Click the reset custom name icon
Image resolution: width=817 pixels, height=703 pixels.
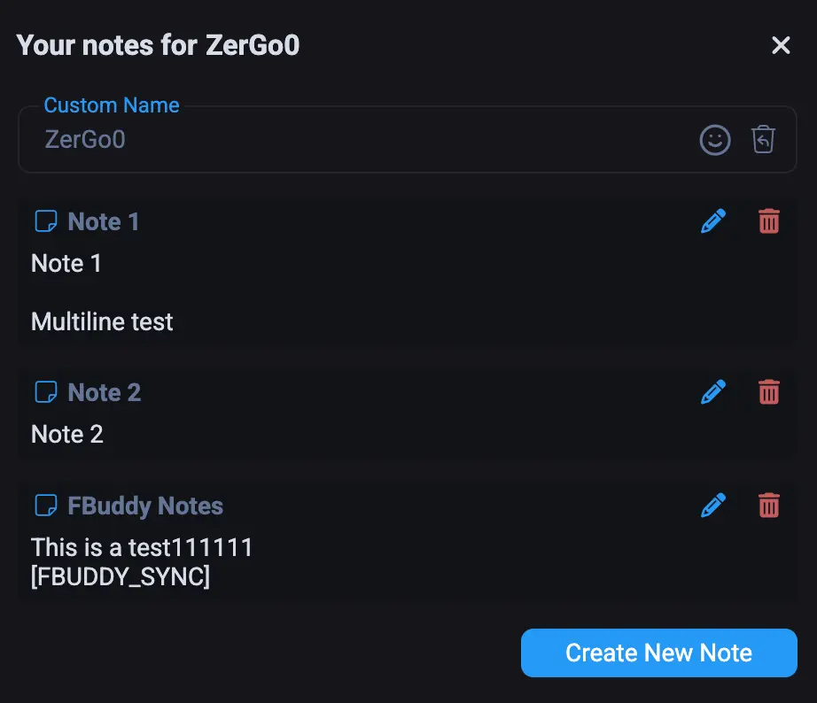(763, 139)
